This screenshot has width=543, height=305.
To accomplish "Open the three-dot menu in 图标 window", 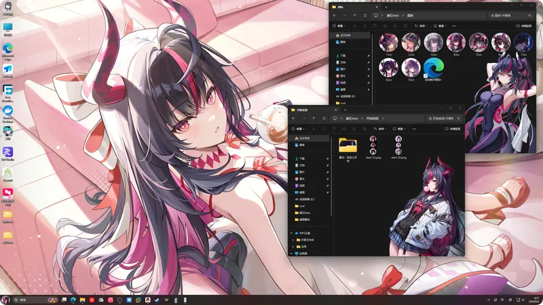I will pyautogui.click(x=454, y=26).
